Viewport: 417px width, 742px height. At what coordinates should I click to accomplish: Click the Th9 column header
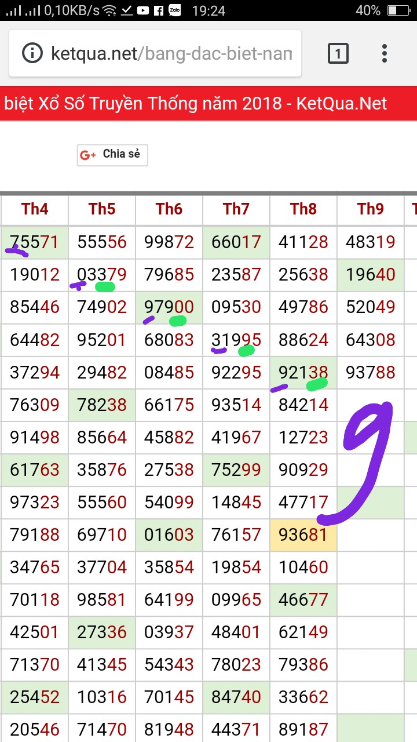(x=371, y=209)
